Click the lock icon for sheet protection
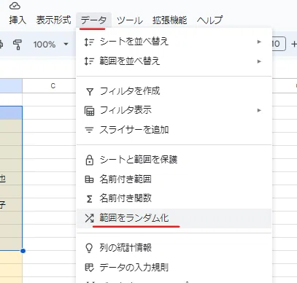The image size is (297, 283). pos(90,160)
